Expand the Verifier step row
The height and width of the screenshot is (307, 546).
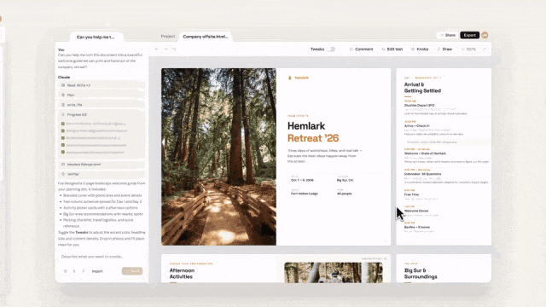click(102, 174)
